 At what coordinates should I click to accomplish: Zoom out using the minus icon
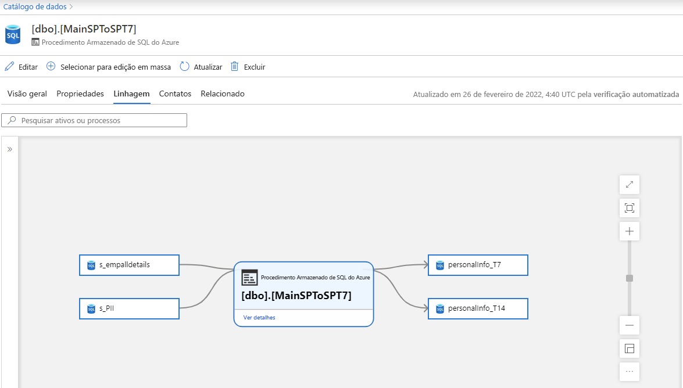pyautogui.click(x=629, y=325)
